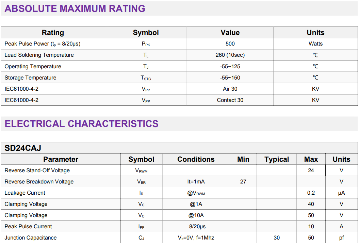The image size is (360, 247).
Task: Click the Typical column header
Action: tap(277, 159)
